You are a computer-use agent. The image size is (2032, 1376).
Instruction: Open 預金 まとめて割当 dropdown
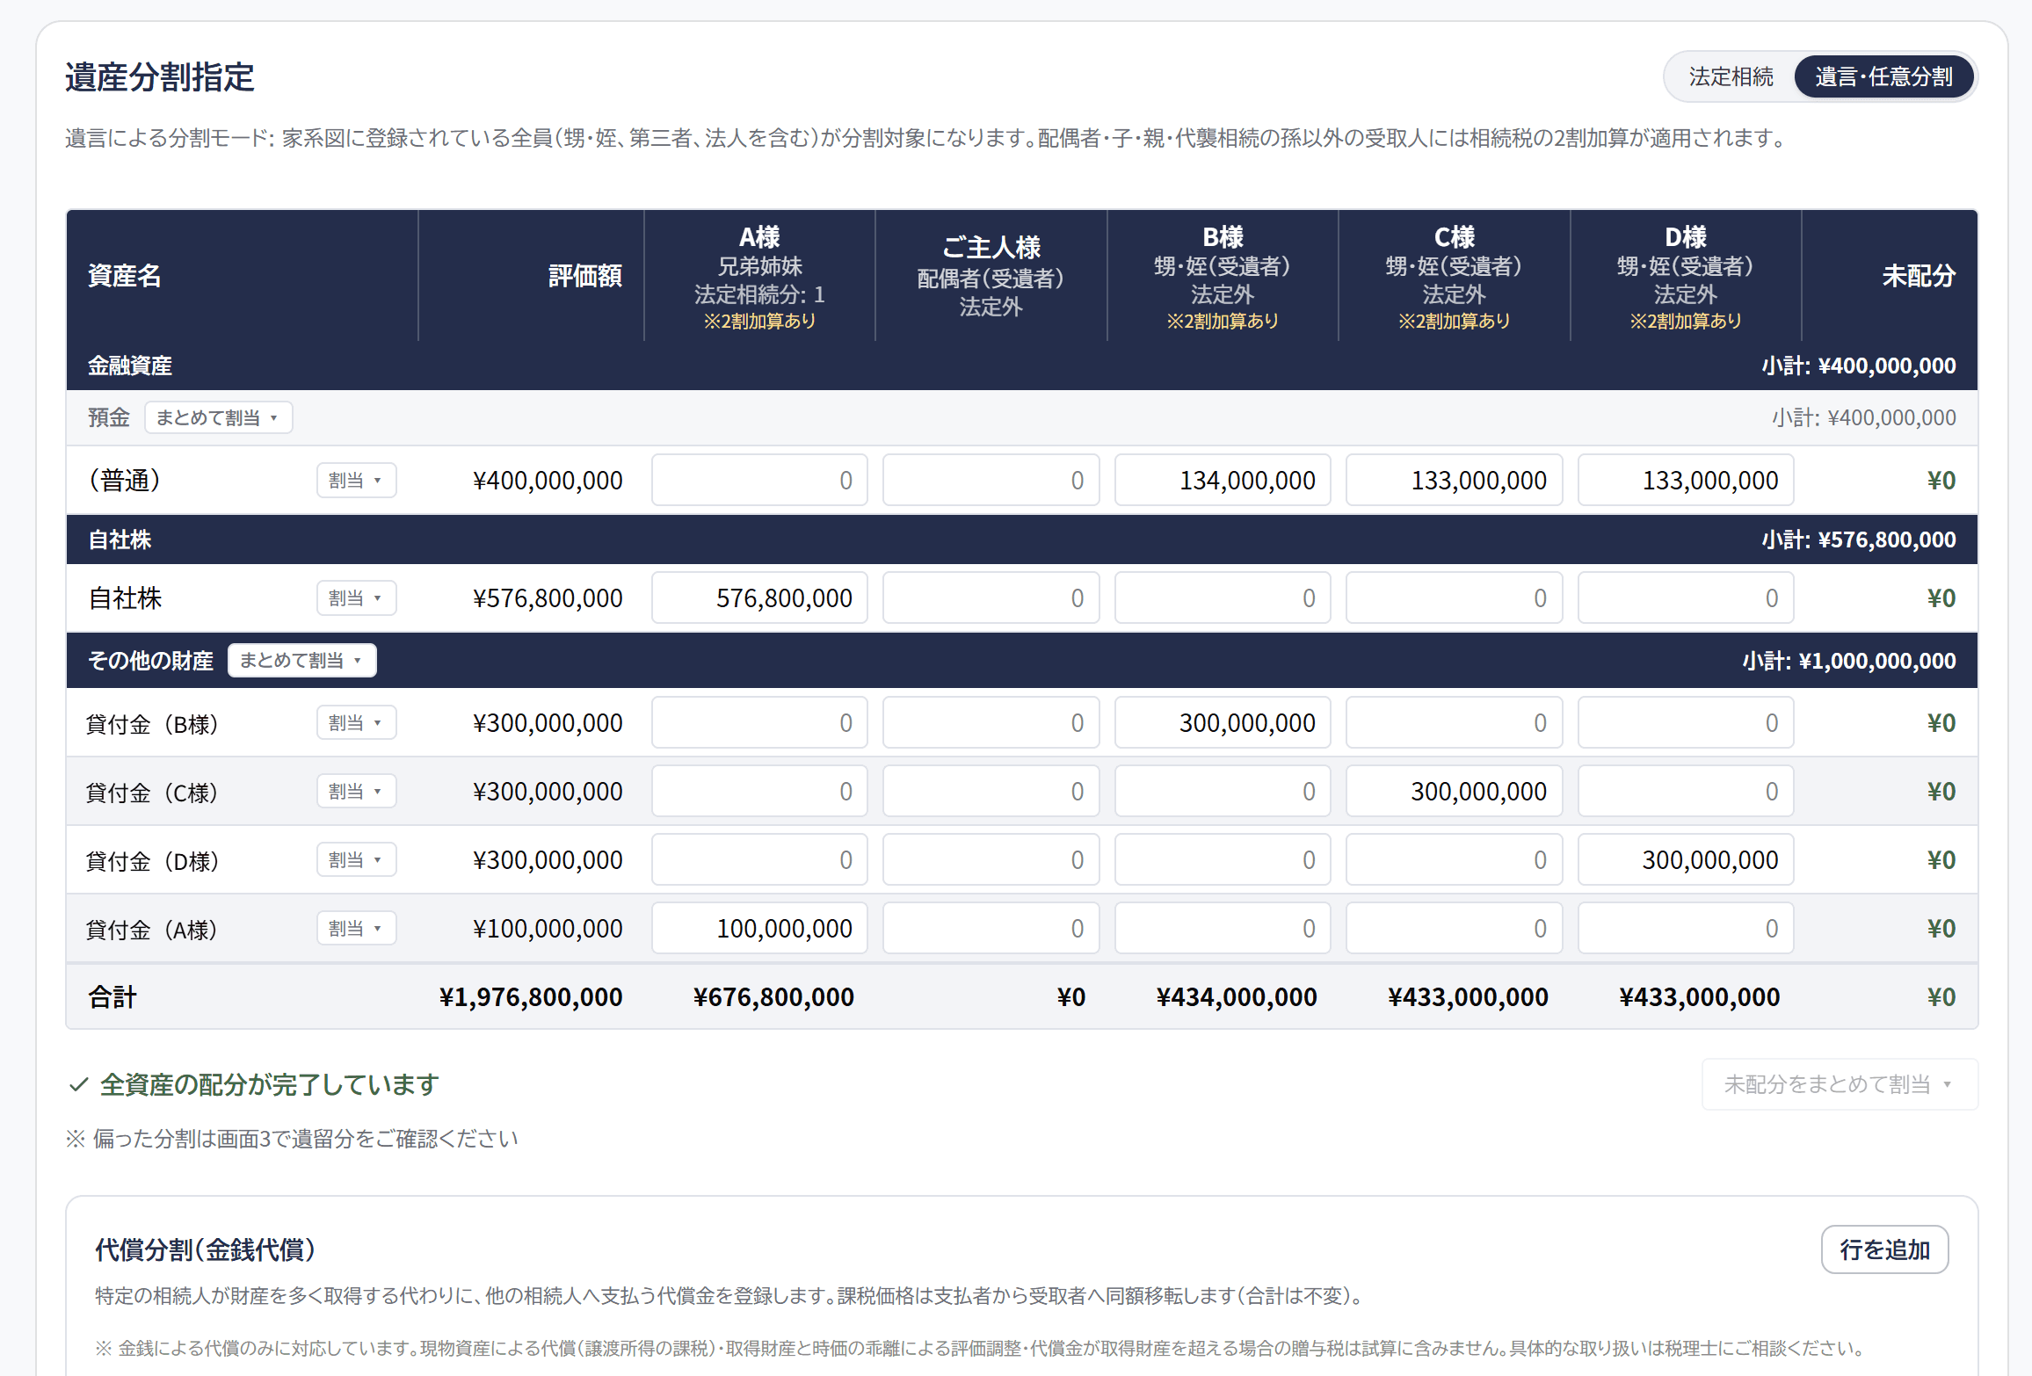218,417
